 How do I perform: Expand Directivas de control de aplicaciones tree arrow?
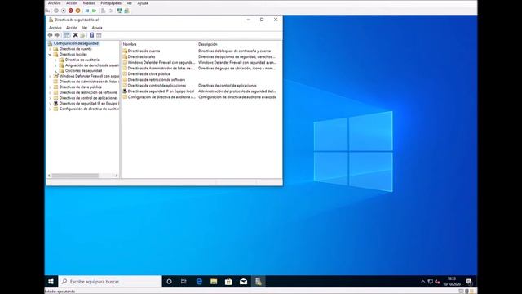(50, 98)
